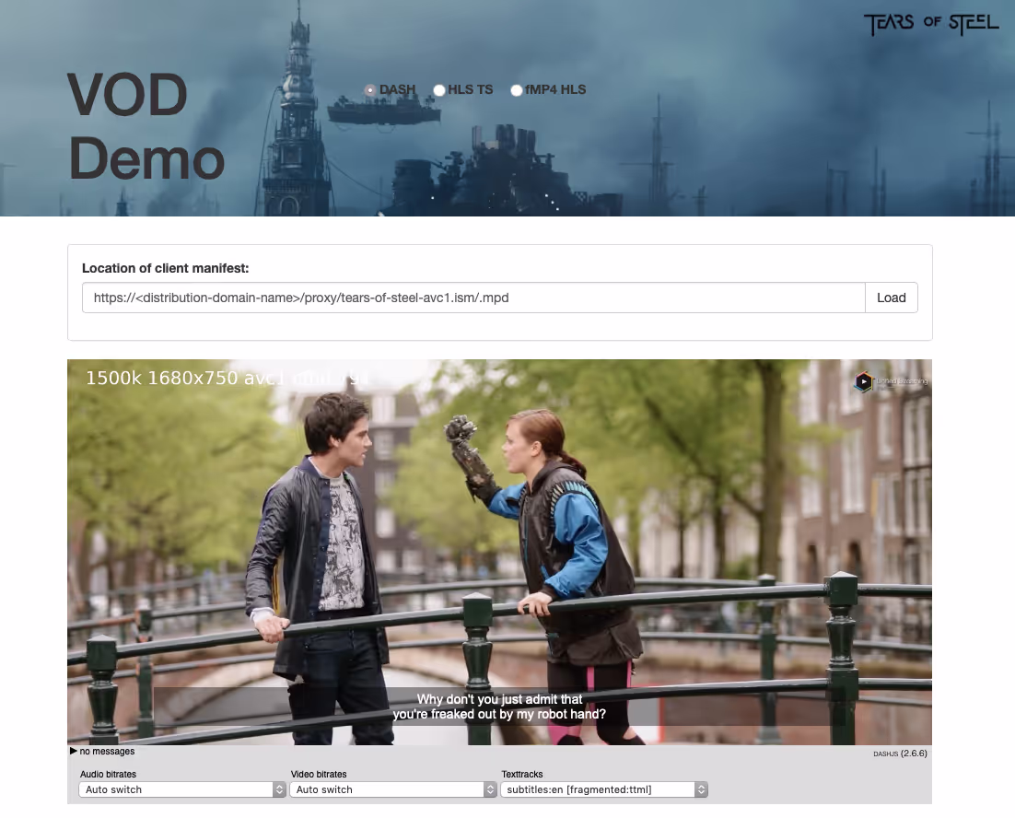
Task: Click the 'Texttracks' label
Action: (521, 774)
